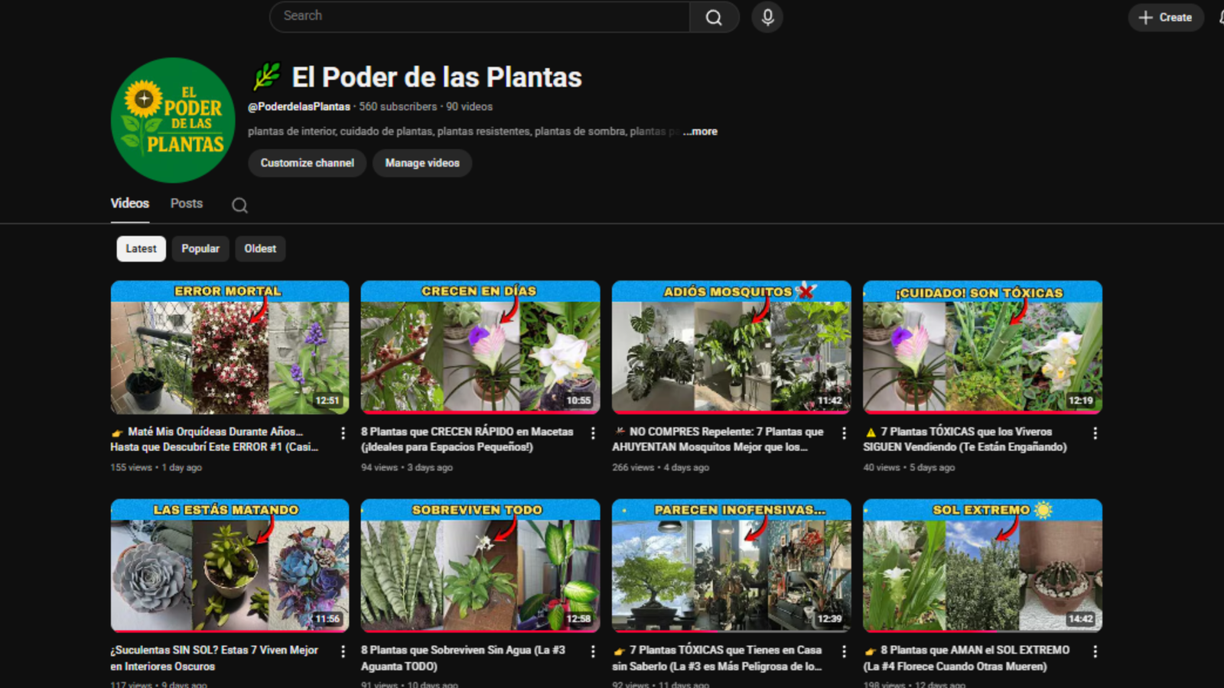
Task: Open options menu for NO COMPRES Repelente video
Action: coord(844,433)
